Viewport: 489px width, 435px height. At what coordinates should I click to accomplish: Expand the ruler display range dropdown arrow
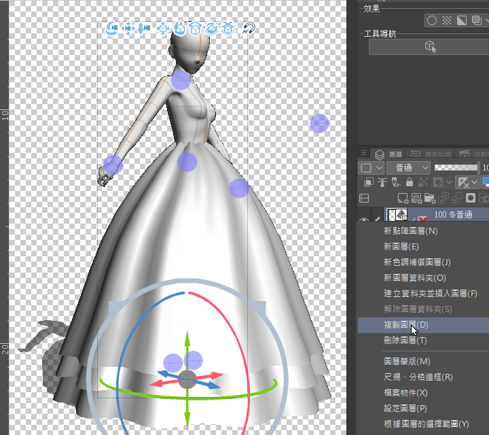[x=474, y=182]
